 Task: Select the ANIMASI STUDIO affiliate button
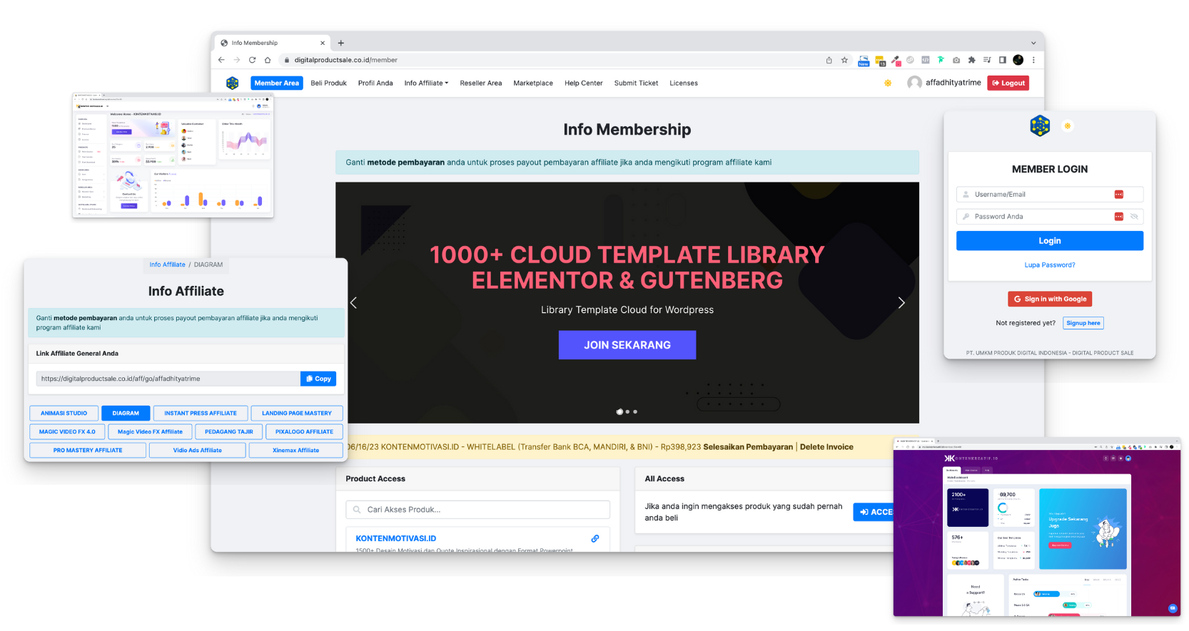(64, 413)
